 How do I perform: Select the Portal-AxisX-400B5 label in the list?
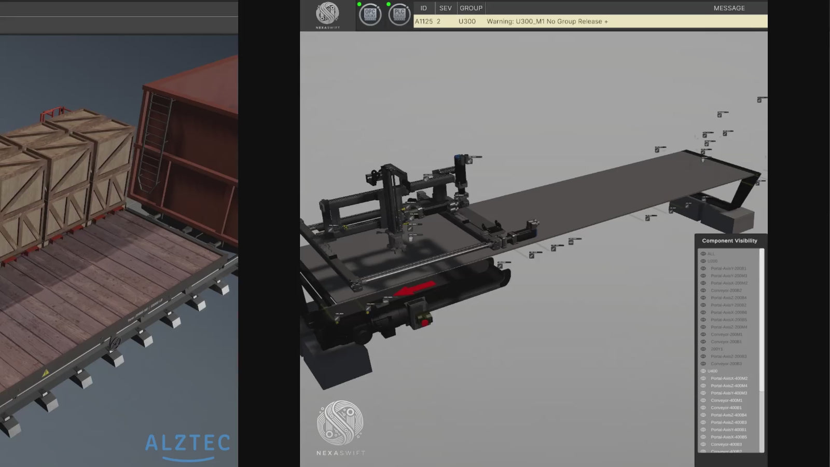(x=729, y=437)
